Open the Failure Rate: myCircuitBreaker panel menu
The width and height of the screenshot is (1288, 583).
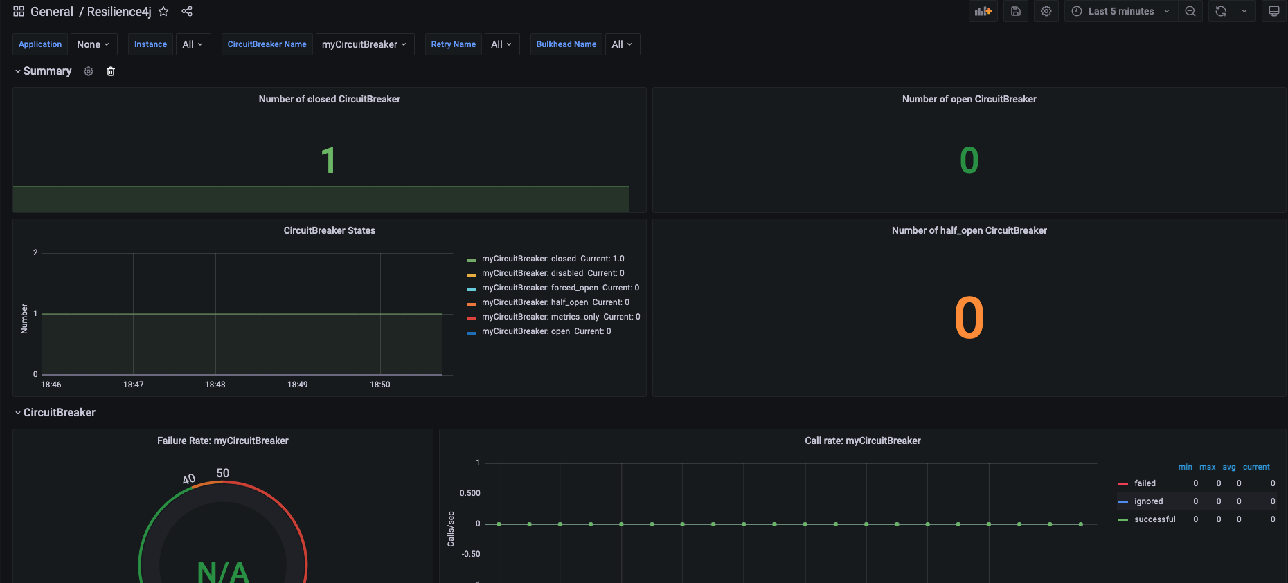(223, 441)
